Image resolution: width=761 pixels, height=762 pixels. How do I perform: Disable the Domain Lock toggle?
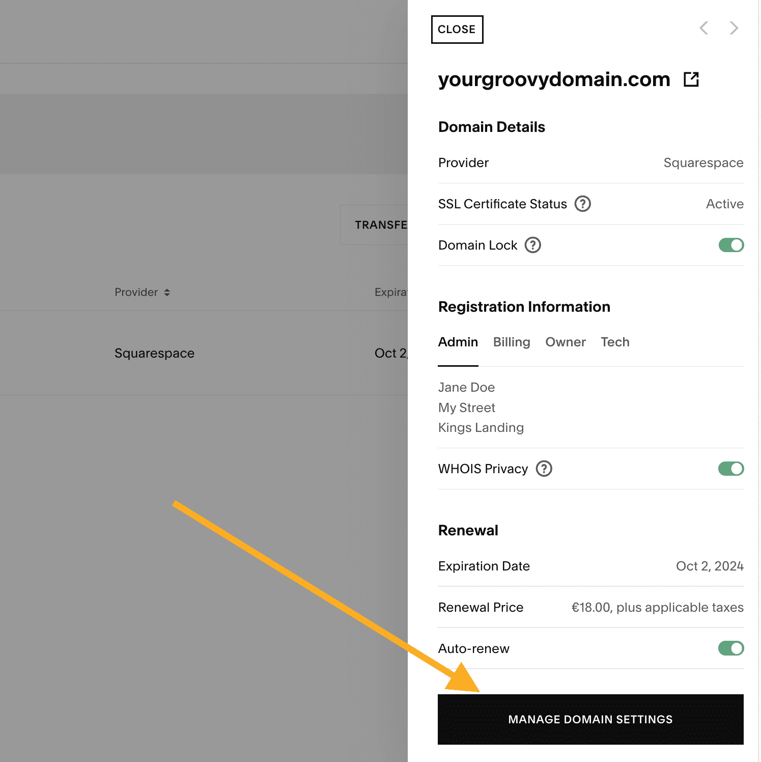click(x=730, y=245)
